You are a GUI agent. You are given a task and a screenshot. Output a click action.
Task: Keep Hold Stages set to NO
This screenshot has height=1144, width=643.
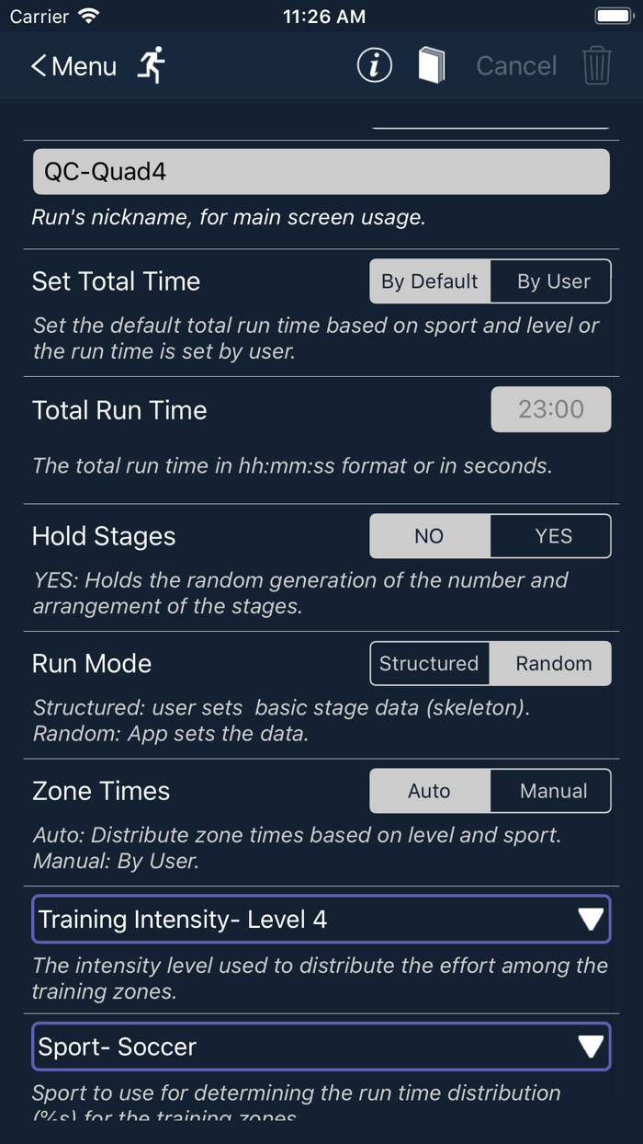pyautogui.click(x=429, y=535)
